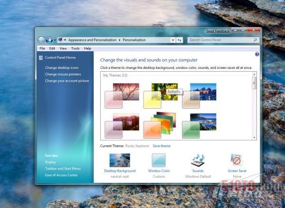Click the Refresh button beside address bar

(180, 40)
